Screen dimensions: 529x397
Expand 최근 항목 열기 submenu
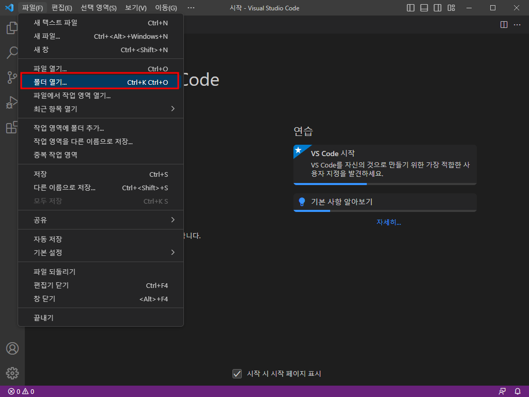coord(101,109)
